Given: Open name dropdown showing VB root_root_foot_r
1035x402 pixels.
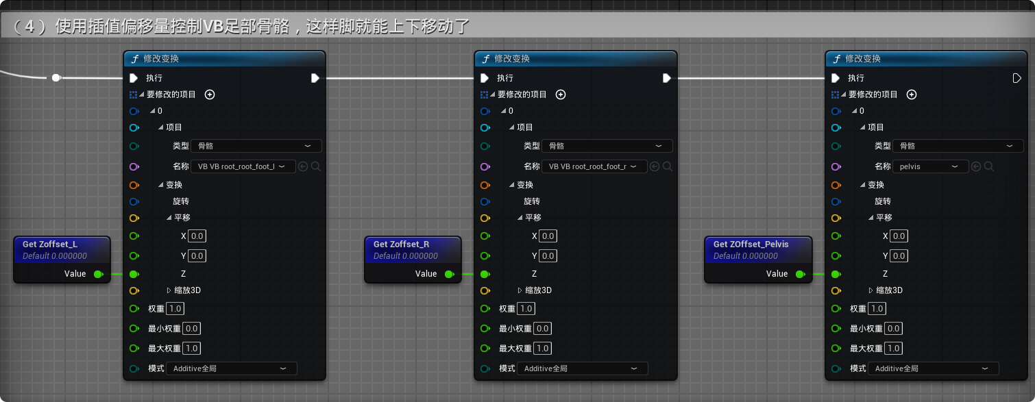Looking at the screenshot, I should tap(594, 166).
